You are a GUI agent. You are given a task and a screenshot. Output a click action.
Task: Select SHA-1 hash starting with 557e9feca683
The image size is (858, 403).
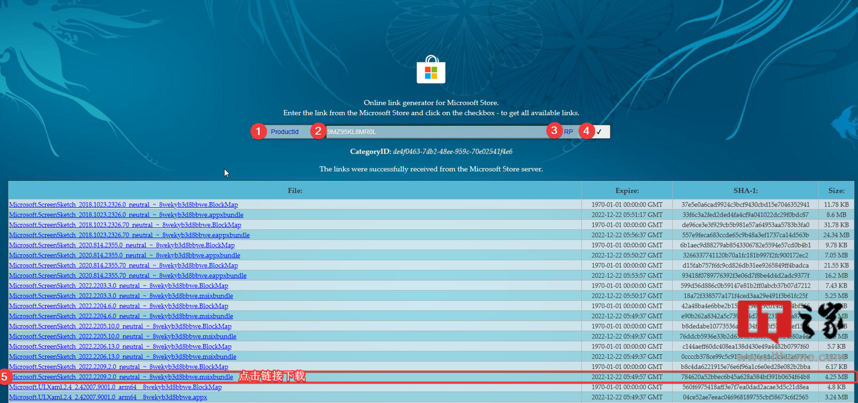click(x=745, y=235)
